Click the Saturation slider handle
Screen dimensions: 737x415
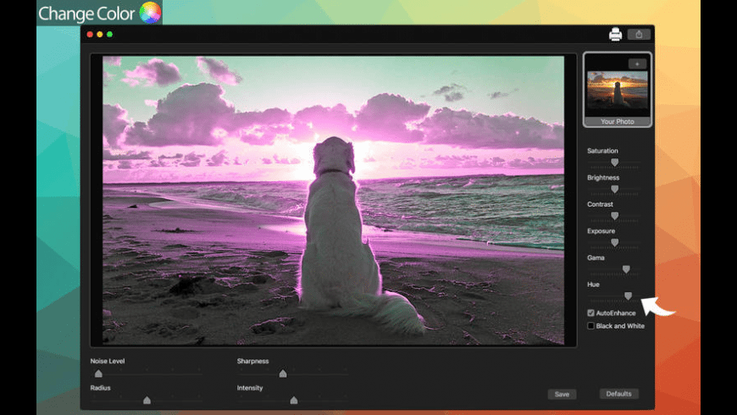pos(614,163)
